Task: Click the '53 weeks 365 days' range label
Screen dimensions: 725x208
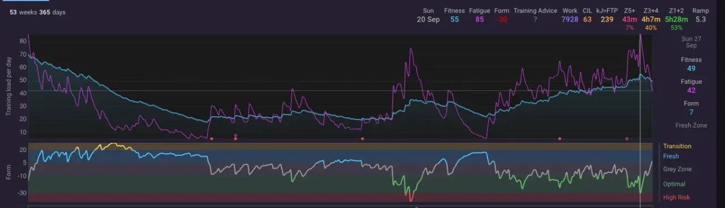Action: (x=37, y=12)
